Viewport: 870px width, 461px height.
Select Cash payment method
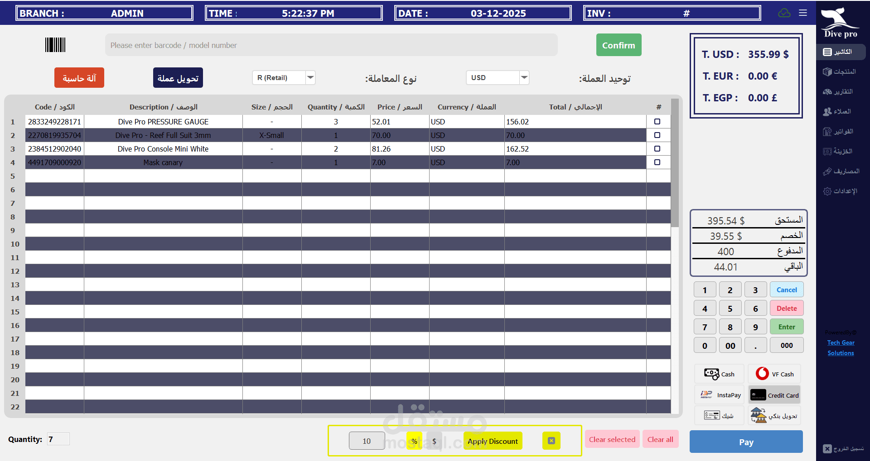[719, 374]
